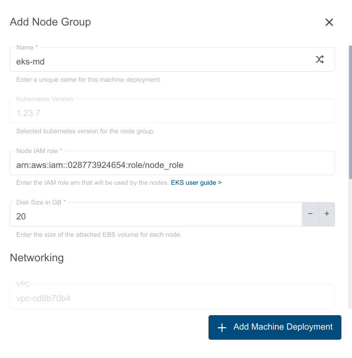The height and width of the screenshot is (358, 352).
Task: Click the Name field containing eks-md
Action: point(159,61)
